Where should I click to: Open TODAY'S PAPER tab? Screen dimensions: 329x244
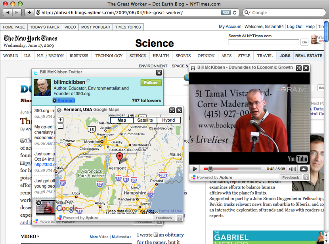(45, 27)
